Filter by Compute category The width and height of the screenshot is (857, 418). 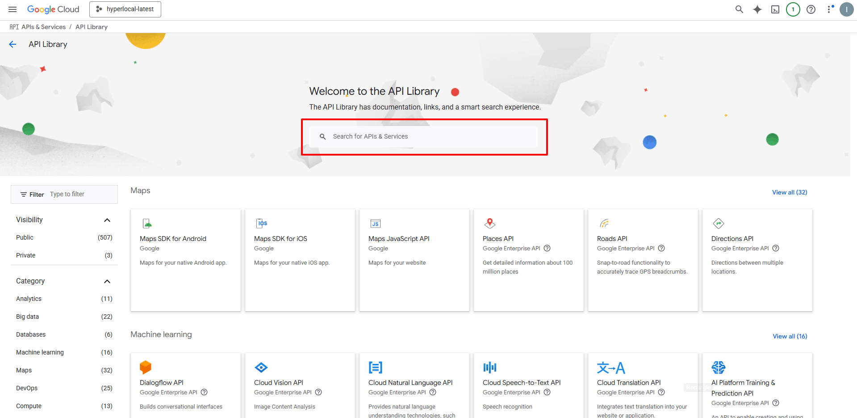tap(64, 406)
